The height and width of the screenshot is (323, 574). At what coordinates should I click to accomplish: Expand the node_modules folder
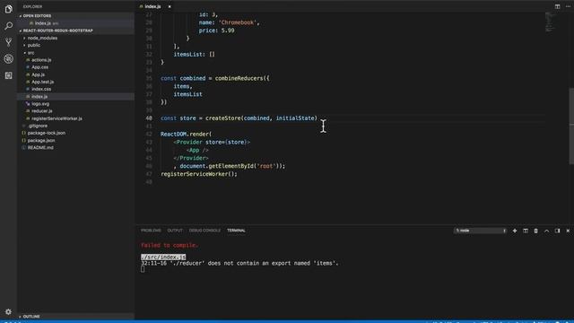tap(42, 38)
